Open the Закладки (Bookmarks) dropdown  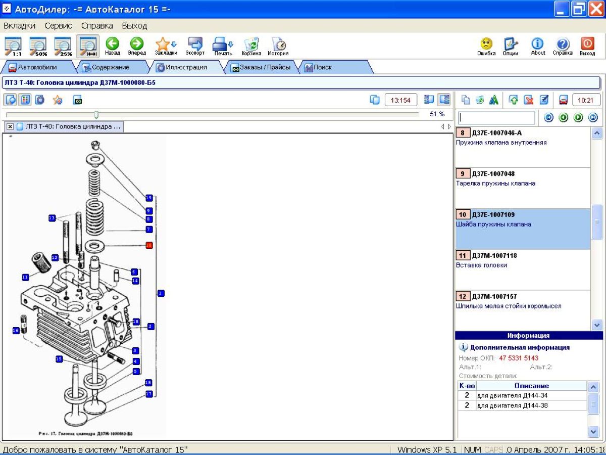pyautogui.click(x=166, y=44)
